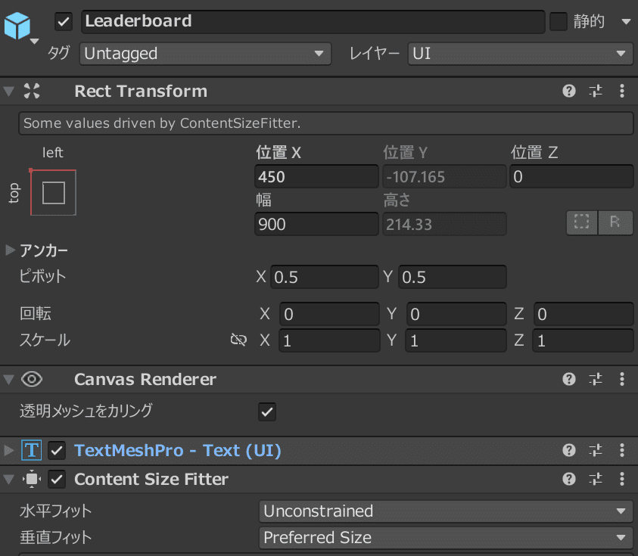Click the Canvas Renderer eye icon

(x=31, y=379)
